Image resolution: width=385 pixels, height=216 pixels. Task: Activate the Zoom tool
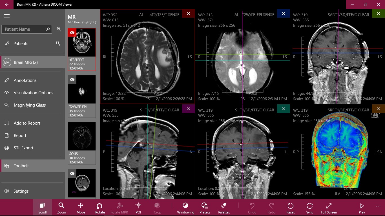coord(61,208)
